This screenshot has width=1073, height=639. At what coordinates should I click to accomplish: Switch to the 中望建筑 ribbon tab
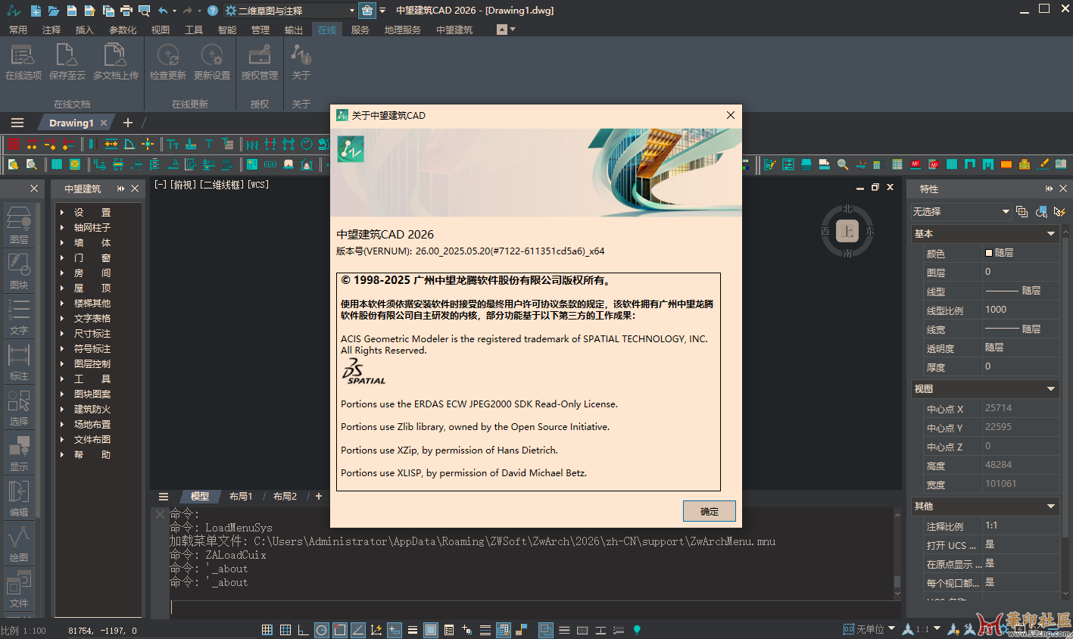(454, 30)
